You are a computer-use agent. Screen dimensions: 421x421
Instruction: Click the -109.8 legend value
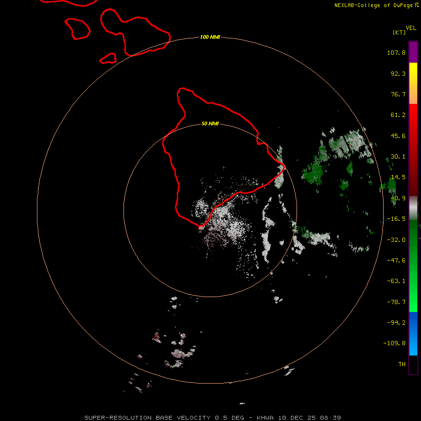pyautogui.click(x=394, y=343)
